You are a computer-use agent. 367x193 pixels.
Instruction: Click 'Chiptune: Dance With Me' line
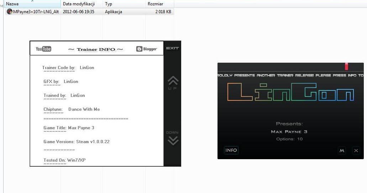point(72,109)
